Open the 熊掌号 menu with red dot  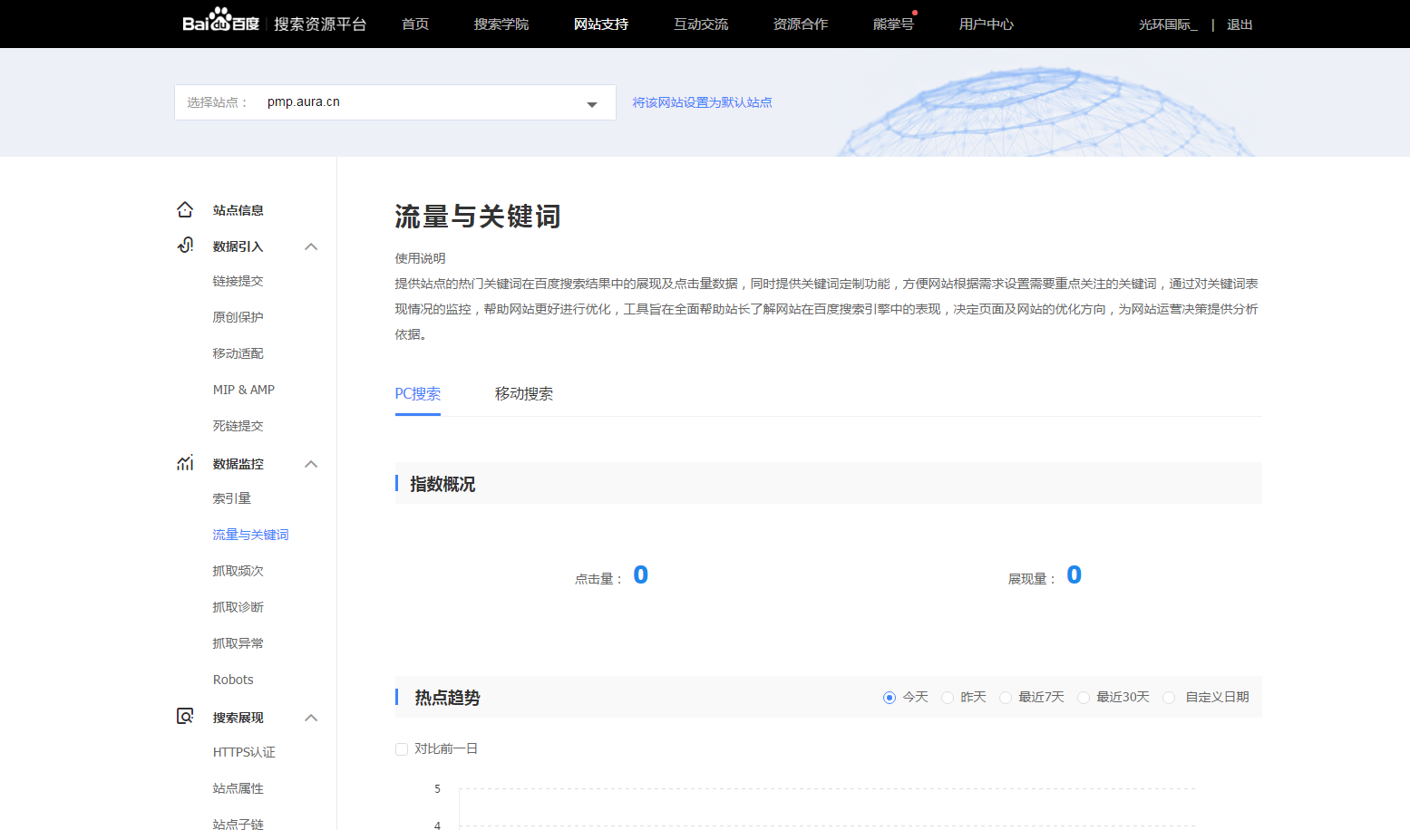point(893,24)
